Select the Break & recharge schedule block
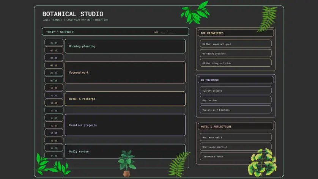 (125, 99)
